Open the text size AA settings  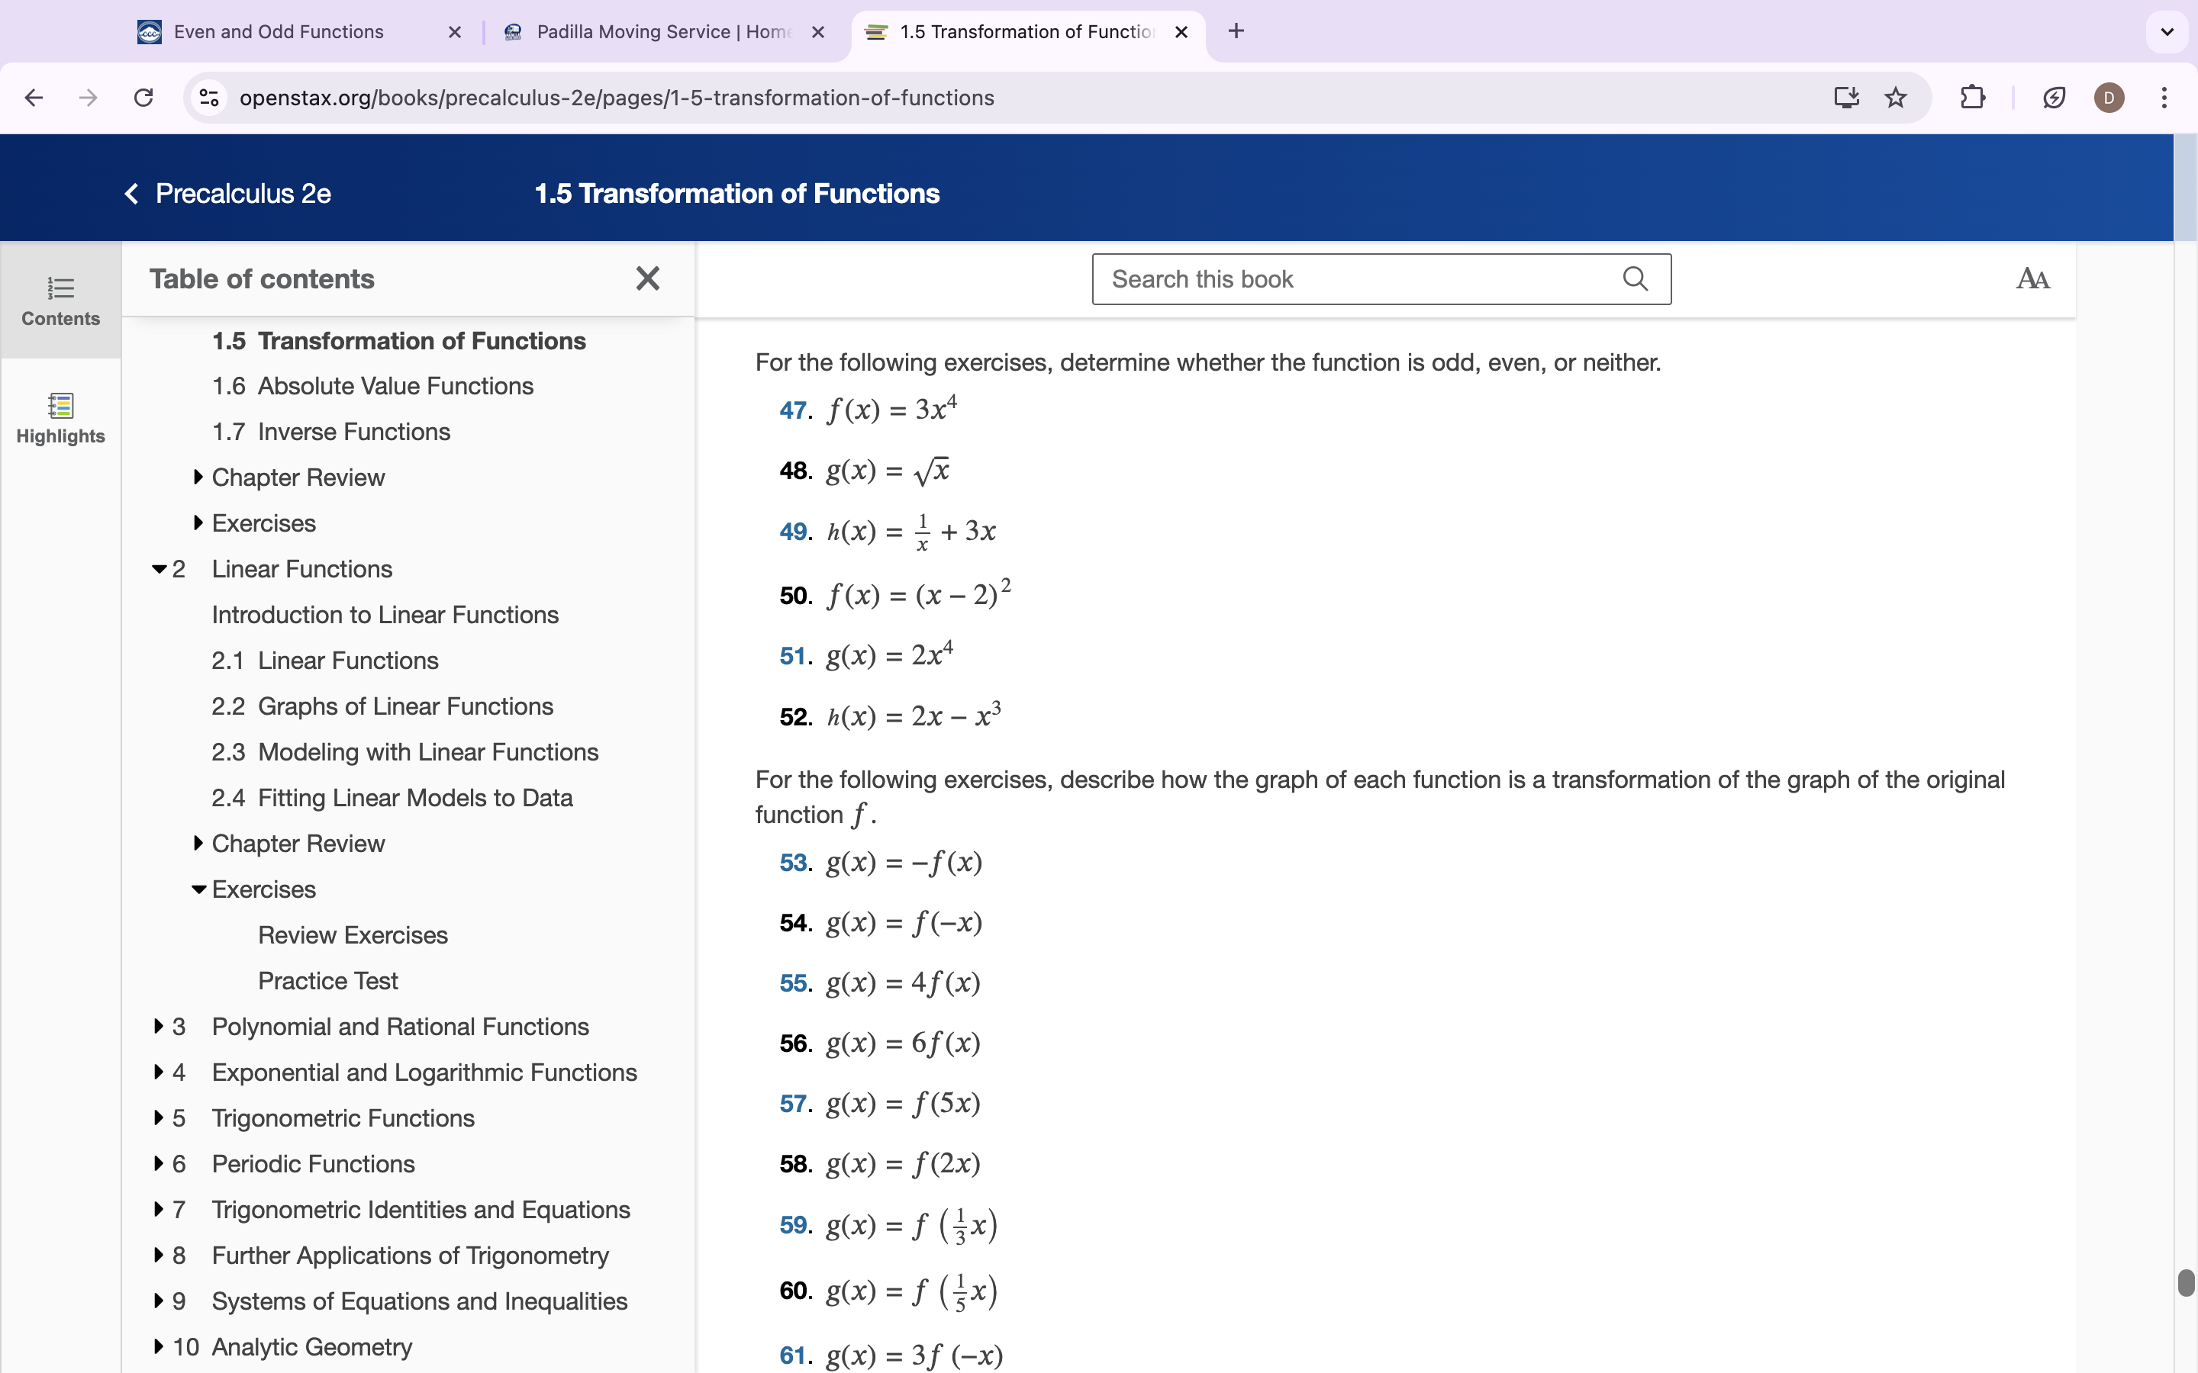click(x=2032, y=278)
